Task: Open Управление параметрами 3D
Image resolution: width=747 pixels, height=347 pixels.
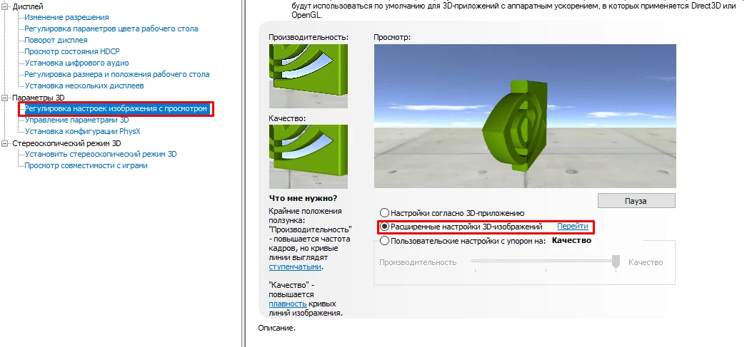Action: pos(77,120)
